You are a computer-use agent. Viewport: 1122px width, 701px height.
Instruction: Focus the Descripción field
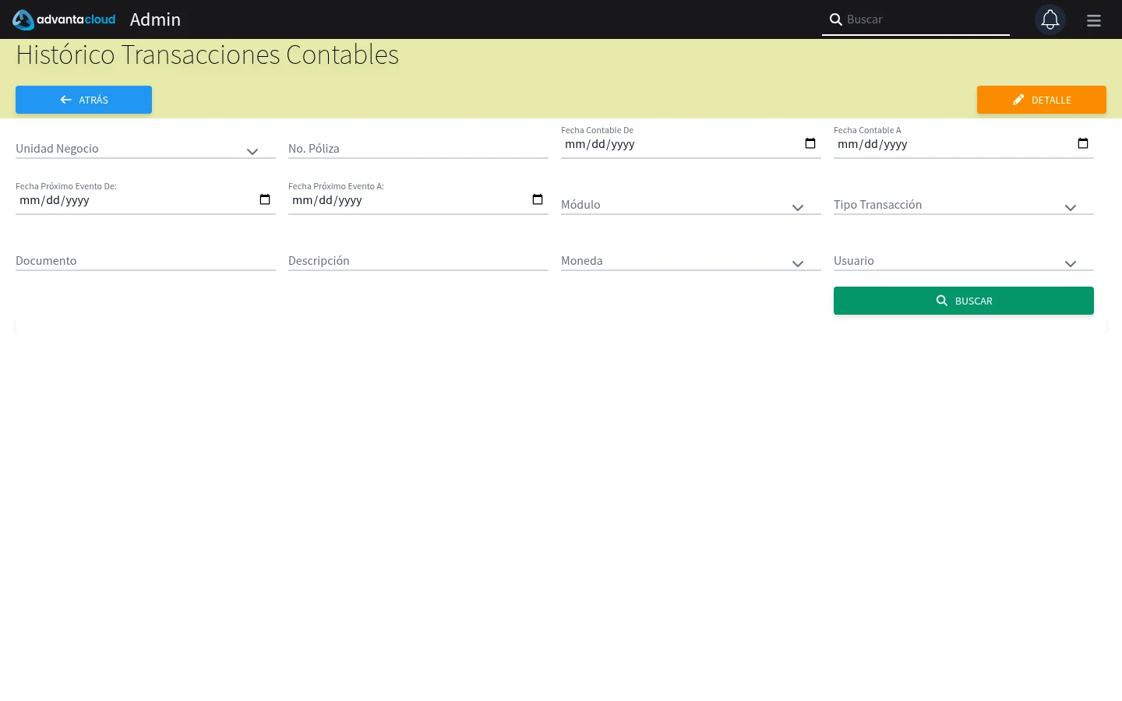(418, 261)
